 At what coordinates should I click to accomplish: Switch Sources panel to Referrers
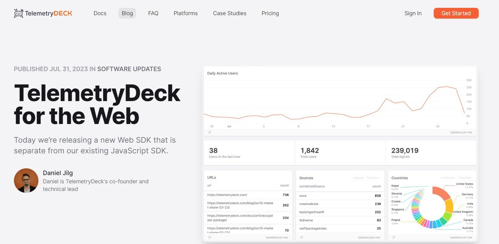[x=373, y=178]
